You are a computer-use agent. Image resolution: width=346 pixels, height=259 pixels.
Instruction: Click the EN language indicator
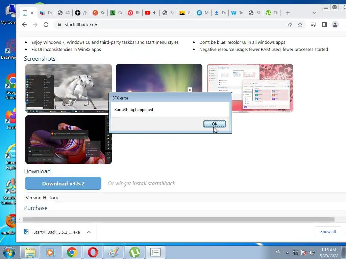pyautogui.click(x=278, y=252)
